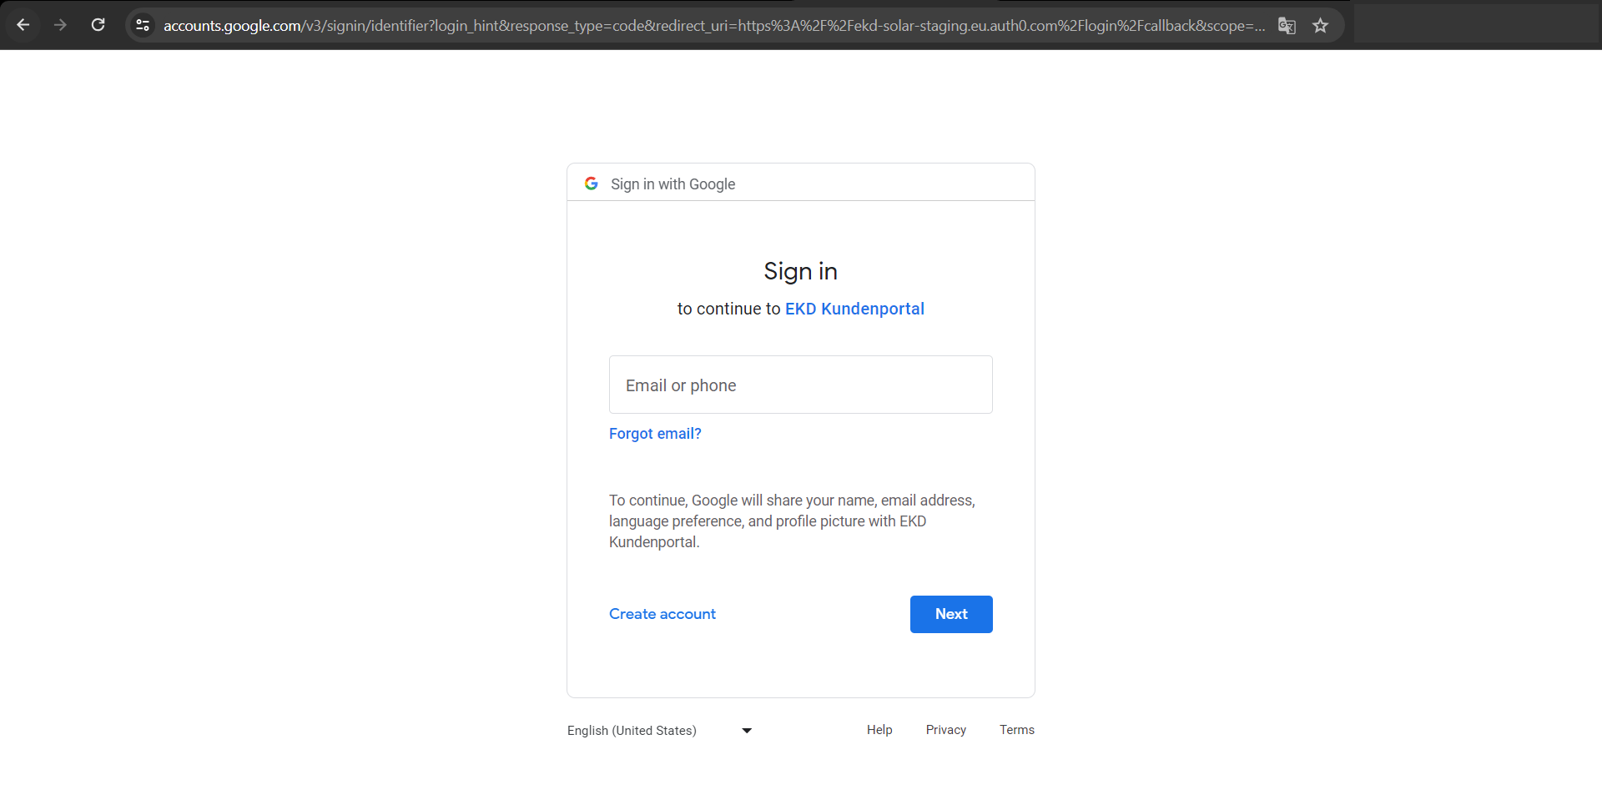The height and width of the screenshot is (810, 1602).
Task: Open the Translate this page icon
Action: (1287, 26)
